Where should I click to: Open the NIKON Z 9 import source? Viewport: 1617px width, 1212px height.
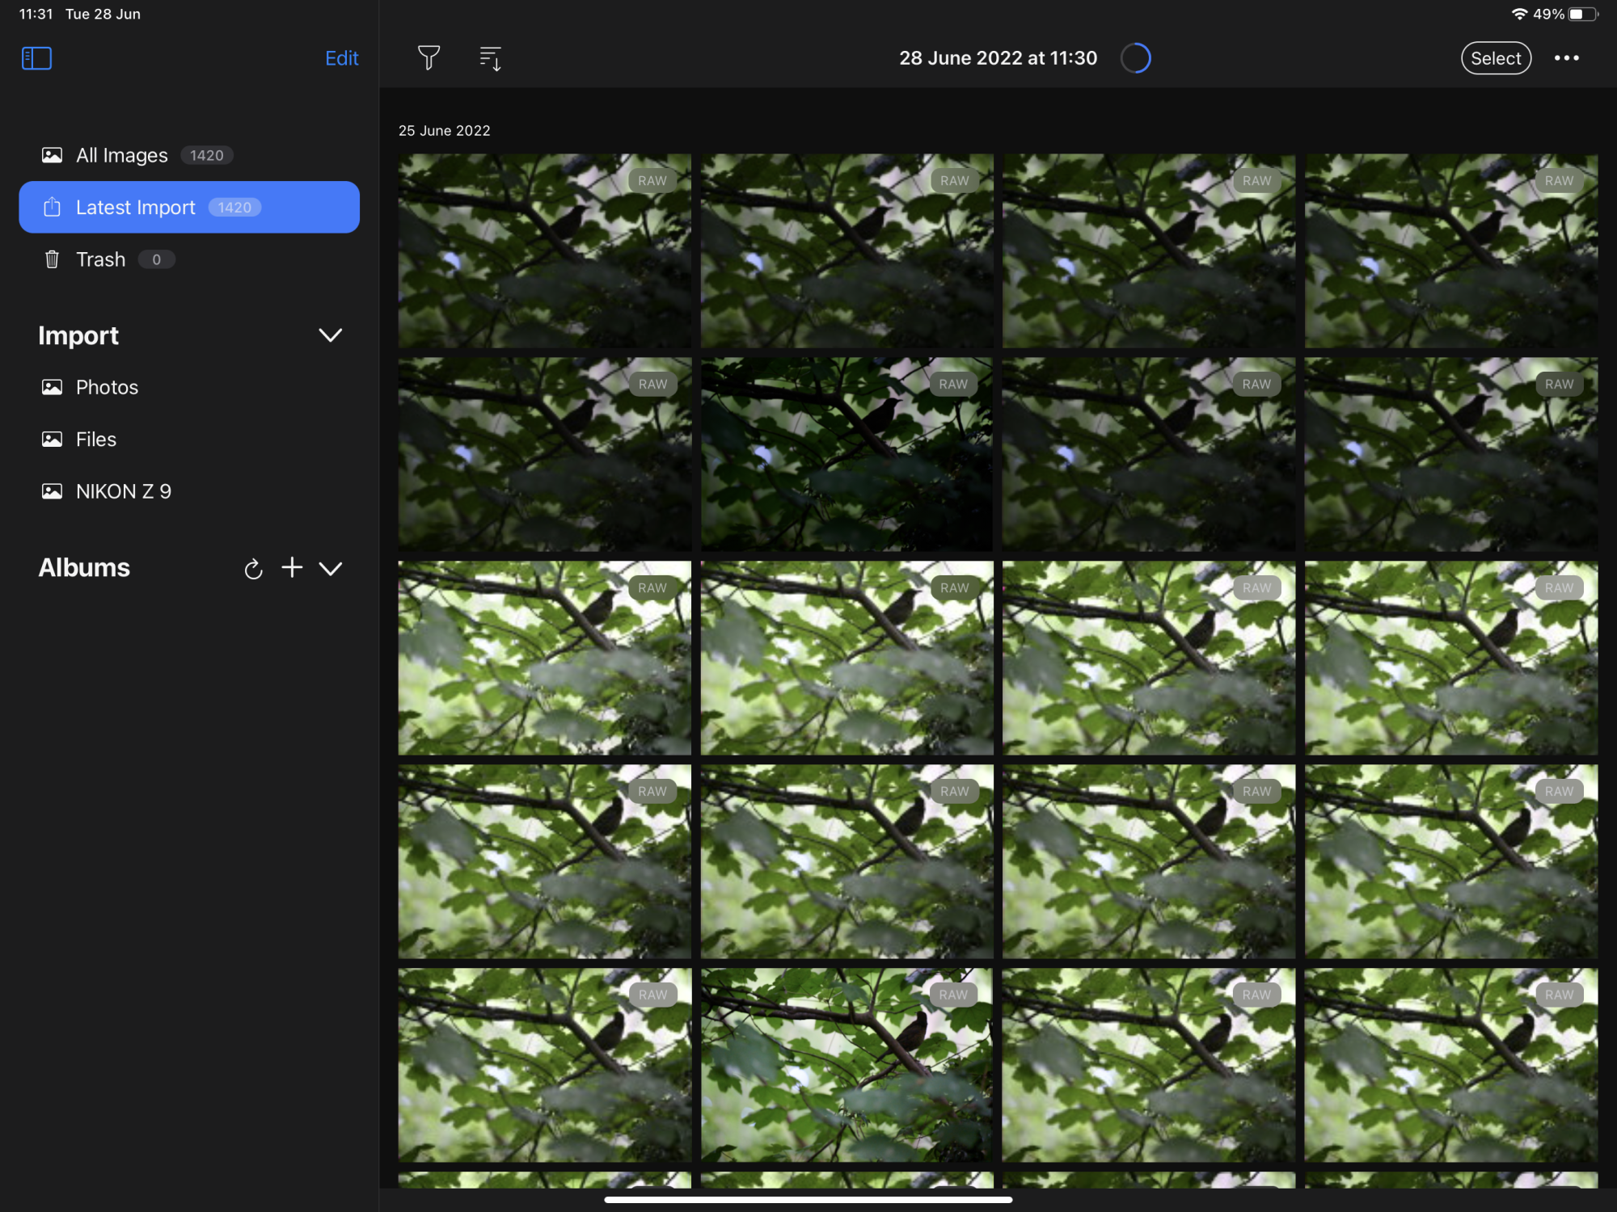[123, 491]
